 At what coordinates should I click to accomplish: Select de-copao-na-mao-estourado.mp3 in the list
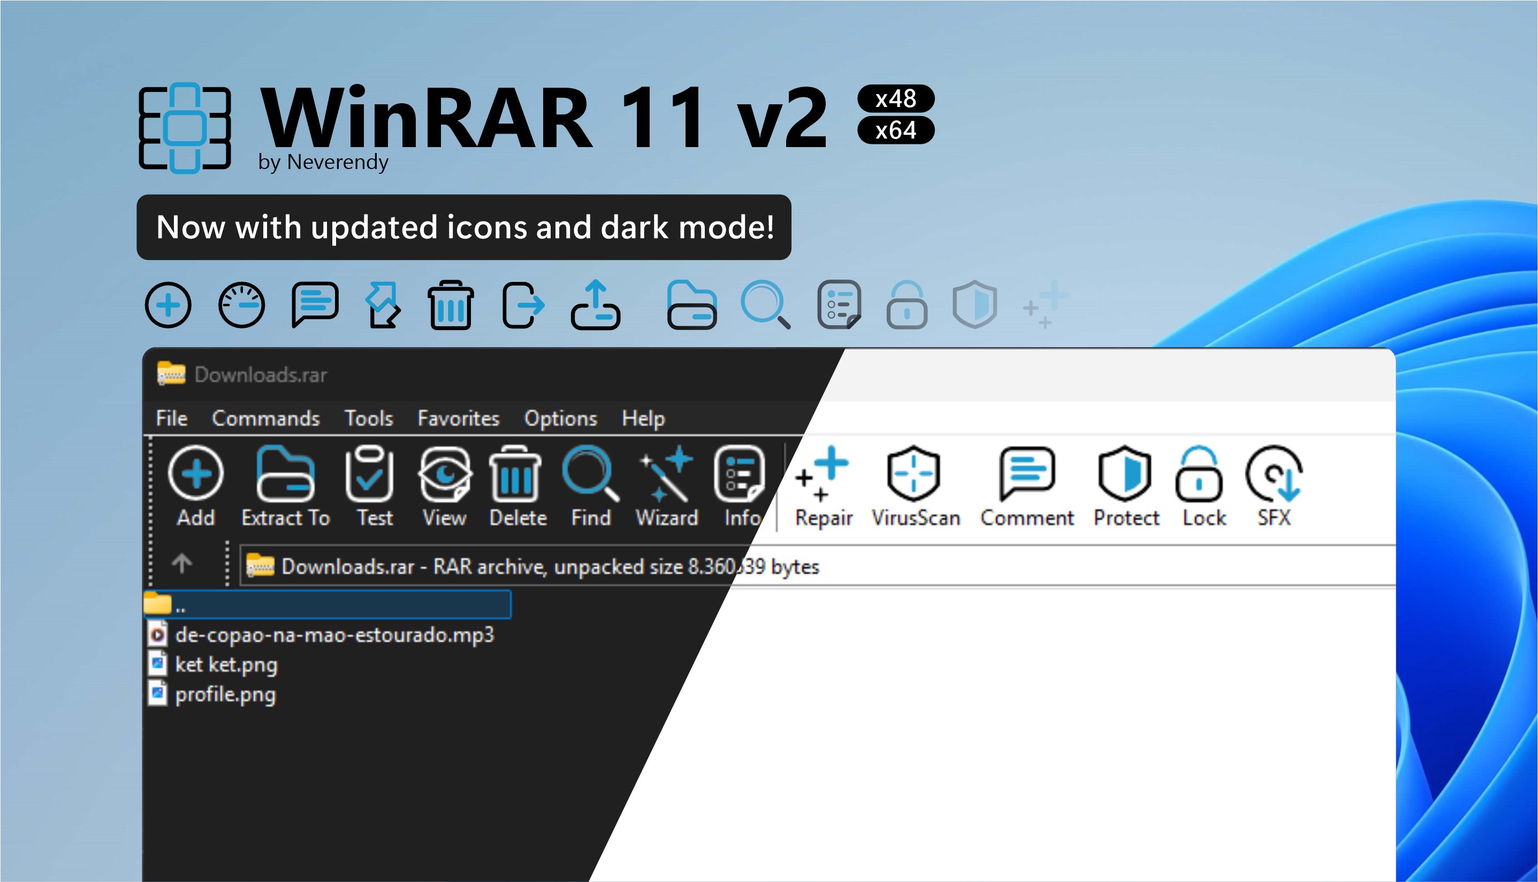[x=334, y=635]
